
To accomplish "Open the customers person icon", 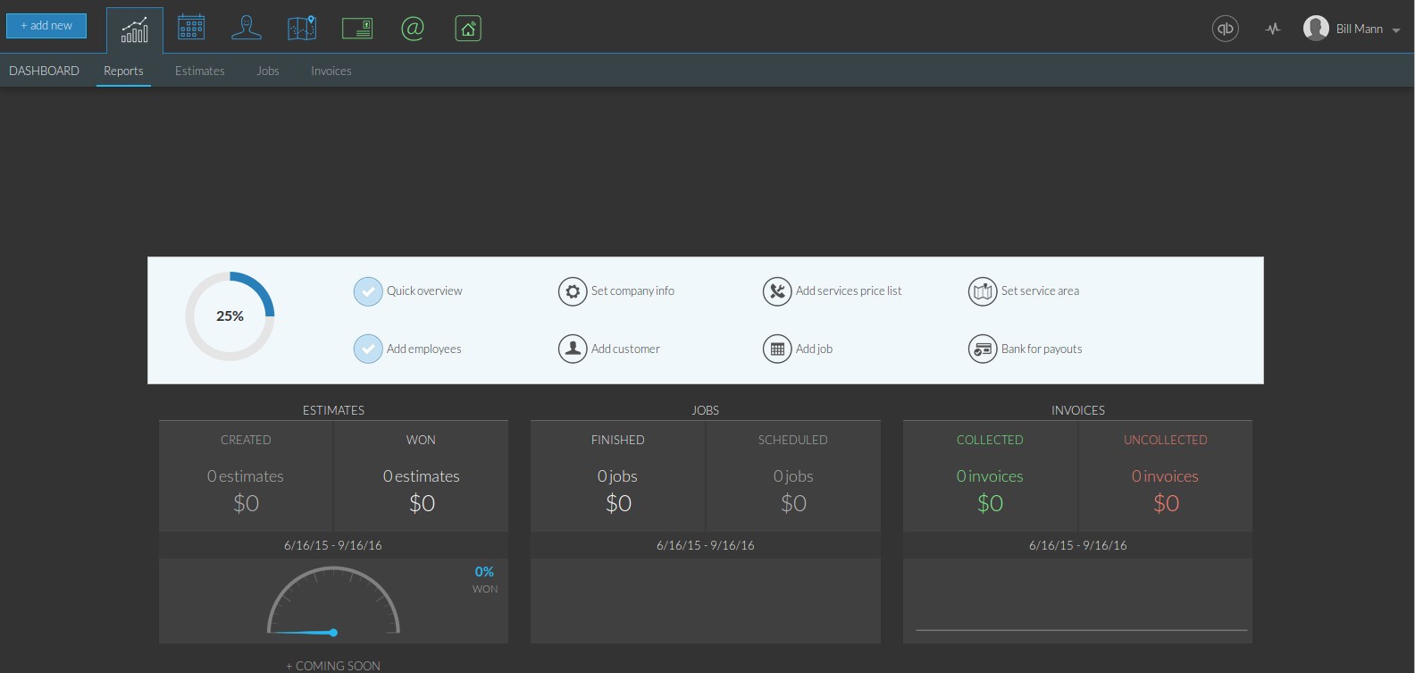I will click(247, 28).
